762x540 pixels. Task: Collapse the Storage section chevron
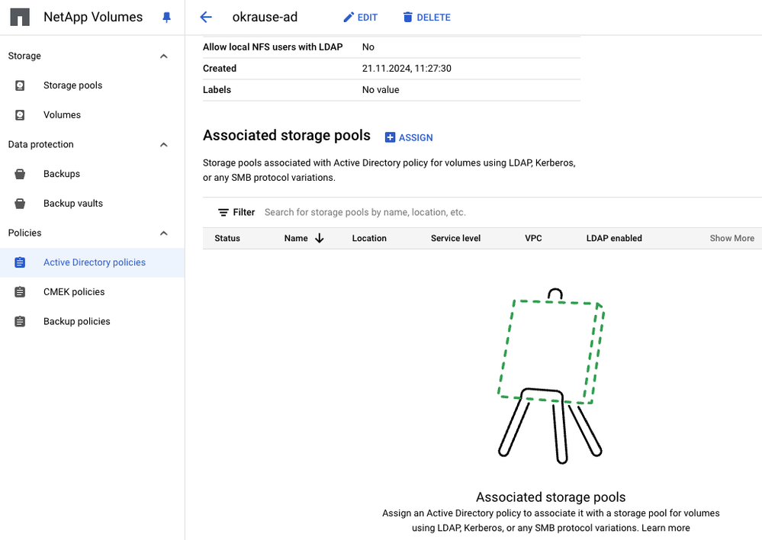click(x=164, y=56)
